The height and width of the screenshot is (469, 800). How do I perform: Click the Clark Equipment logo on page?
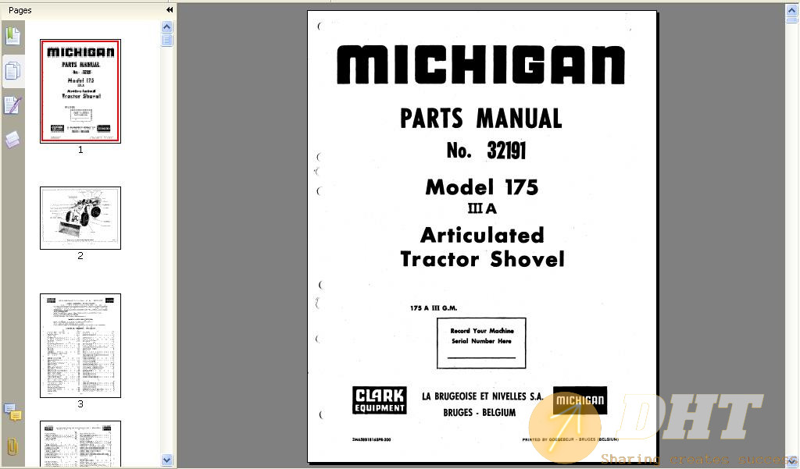click(379, 400)
